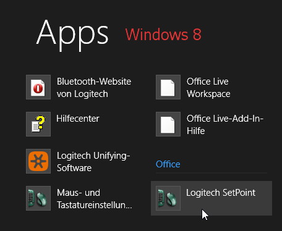Select the 'Logitech SetPoint' label text
This screenshot has width=282, height=231.
pyautogui.click(x=221, y=193)
